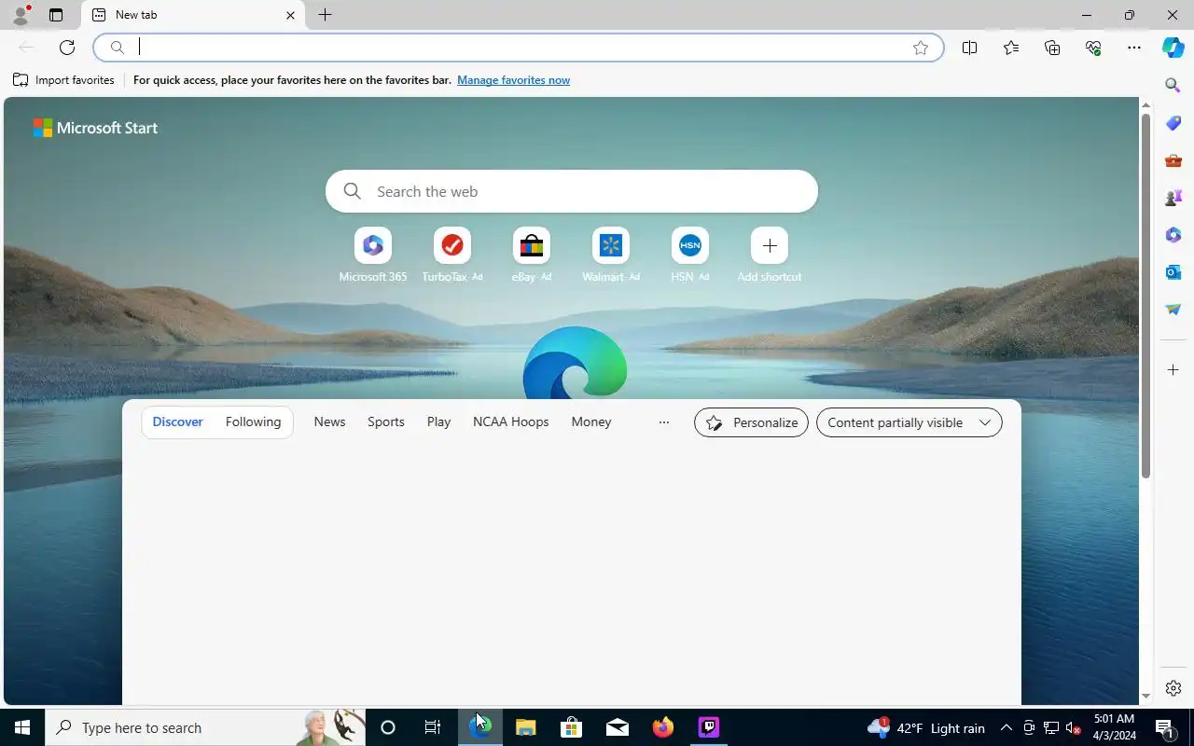This screenshot has width=1194, height=746.
Task: Open the NCAA Hoops tab
Action: point(510,422)
